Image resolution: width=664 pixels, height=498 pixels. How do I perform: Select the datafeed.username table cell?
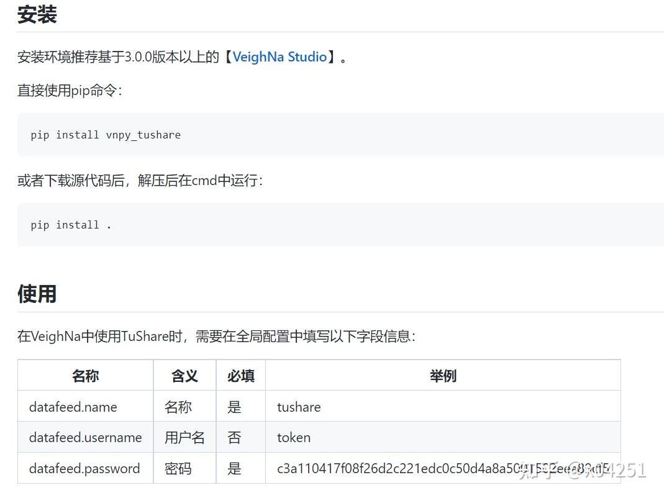click(84, 438)
